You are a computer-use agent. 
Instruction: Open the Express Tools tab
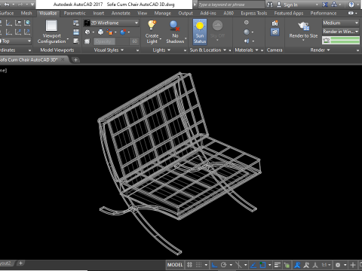pos(254,13)
